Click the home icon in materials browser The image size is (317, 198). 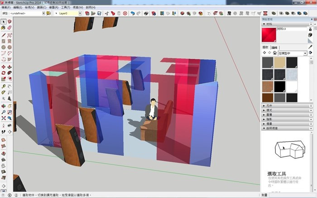pyautogui.click(x=274, y=53)
